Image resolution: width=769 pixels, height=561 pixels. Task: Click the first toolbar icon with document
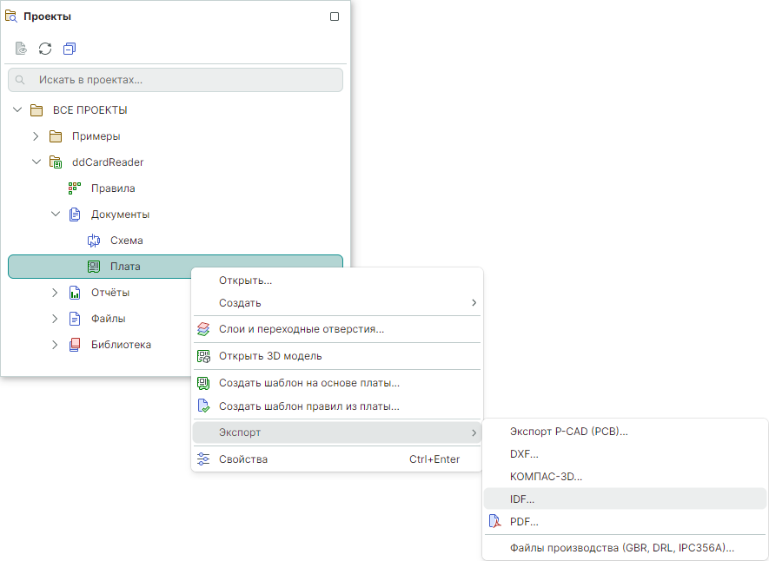click(x=21, y=49)
